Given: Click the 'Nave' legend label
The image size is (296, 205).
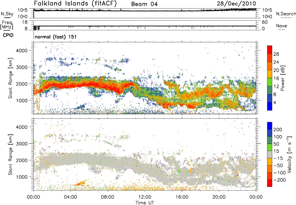Looking at the screenshot, I should point(281,26).
